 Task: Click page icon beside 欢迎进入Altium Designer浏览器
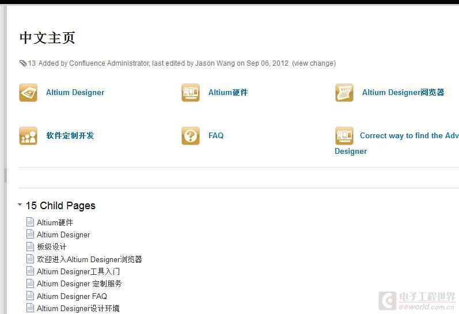click(30, 259)
